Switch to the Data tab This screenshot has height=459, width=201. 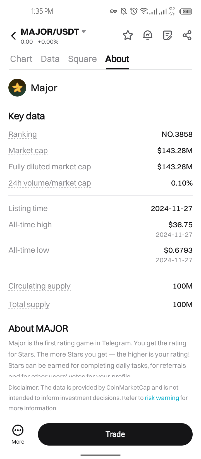pos(50,59)
